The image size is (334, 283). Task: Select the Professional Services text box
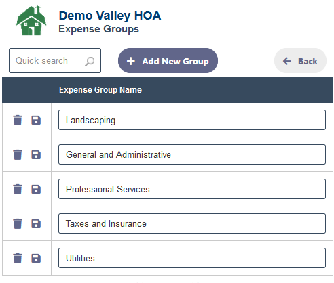[x=192, y=189]
